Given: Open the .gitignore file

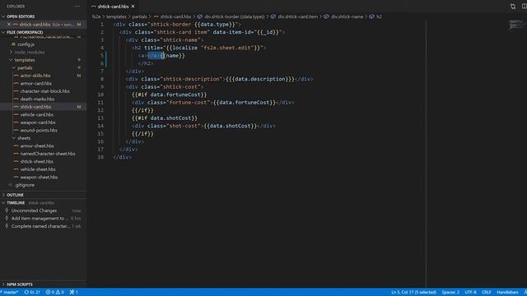Looking at the screenshot, I should [25, 185].
